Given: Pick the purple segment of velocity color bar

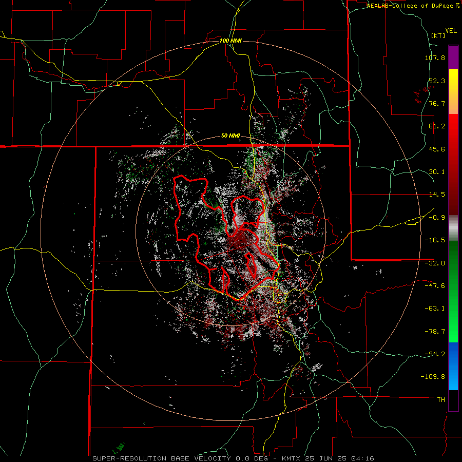Looking at the screenshot, I should click(x=453, y=57).
